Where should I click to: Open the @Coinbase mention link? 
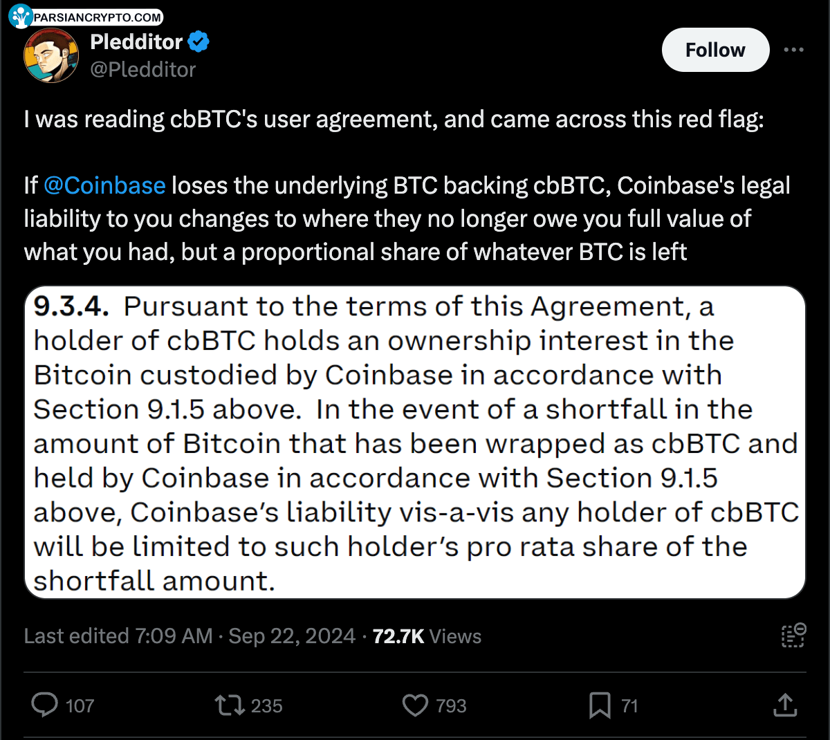pyautogui.click(x=104, y=185)
